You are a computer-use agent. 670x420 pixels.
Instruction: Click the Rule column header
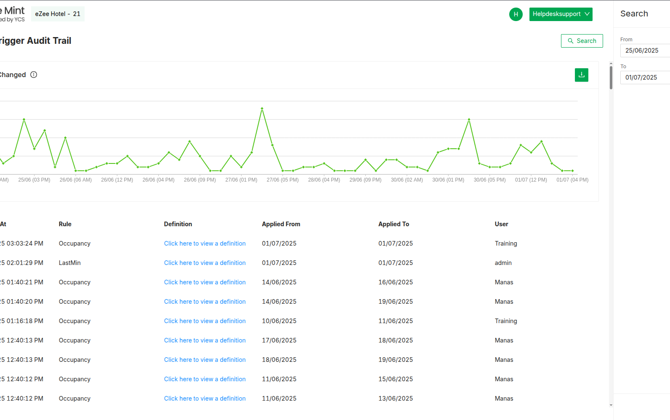coord(65,224)
